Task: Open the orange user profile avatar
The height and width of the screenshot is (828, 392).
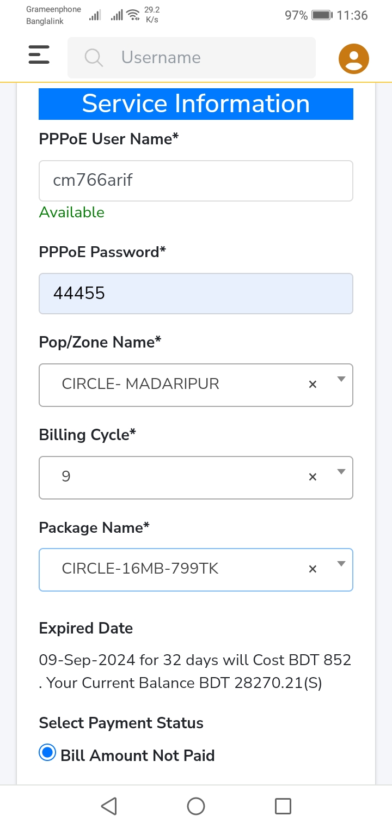Action: pos(354,58)
